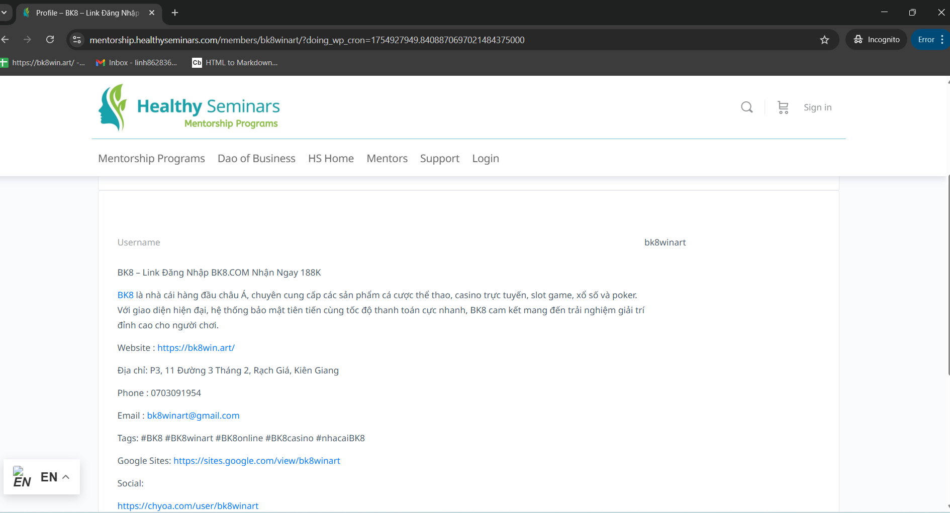Viewport: 950px width, 513px height.
Task: Go to Dao of Business menu
Action: [x=256, y=159]
